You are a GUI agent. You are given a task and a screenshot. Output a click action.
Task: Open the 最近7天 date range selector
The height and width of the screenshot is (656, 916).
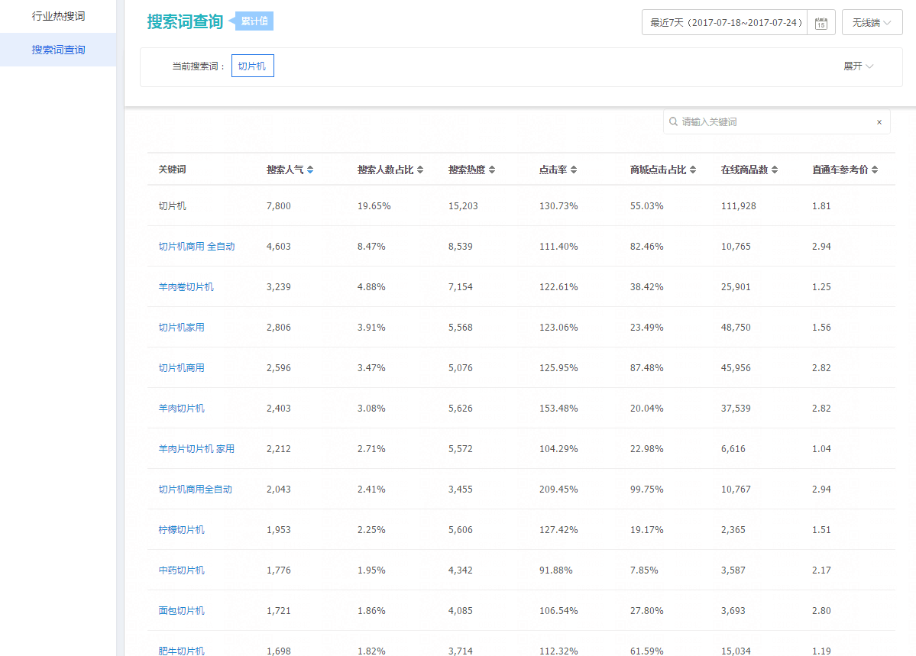point(725,23)
